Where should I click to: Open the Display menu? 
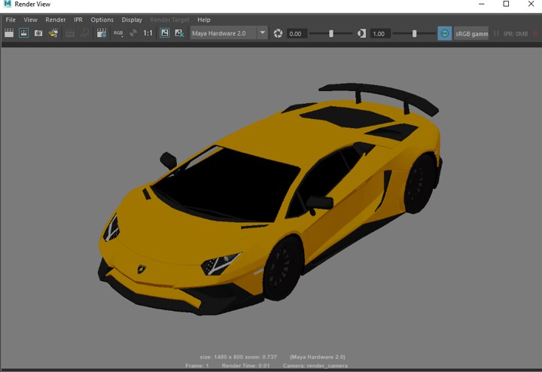tap(132, 20)
